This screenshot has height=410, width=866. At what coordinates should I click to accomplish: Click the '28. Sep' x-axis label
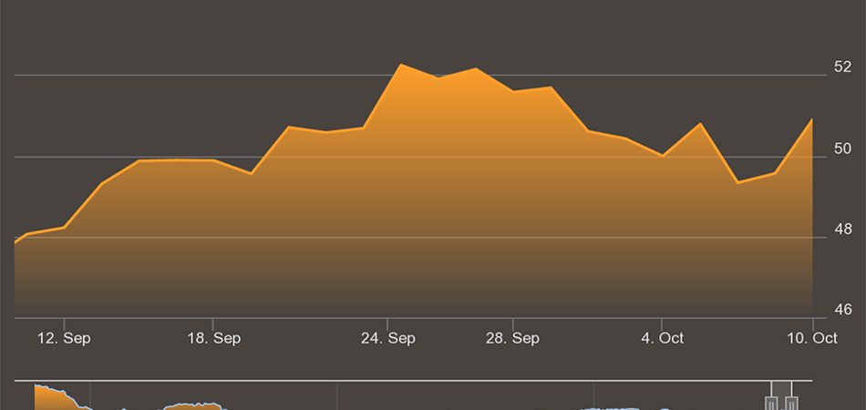click(x=512, y=338)
